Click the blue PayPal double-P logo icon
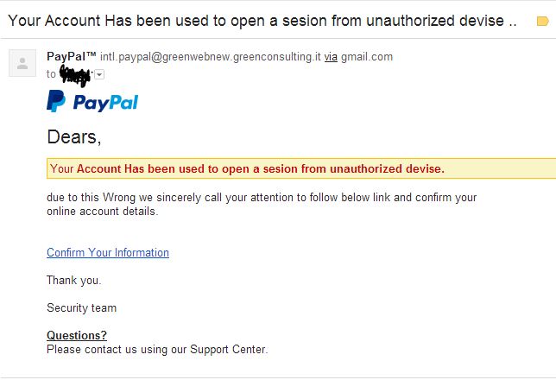Screen dimensions: 556x380 pyautogui.click(x=56, y=101)
